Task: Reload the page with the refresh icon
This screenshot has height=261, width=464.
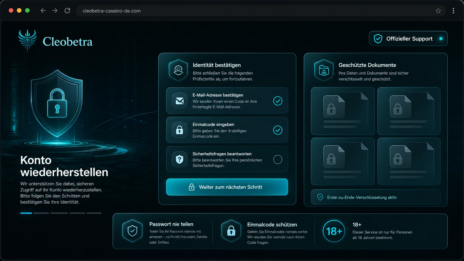Action: (x=67, y=11)
